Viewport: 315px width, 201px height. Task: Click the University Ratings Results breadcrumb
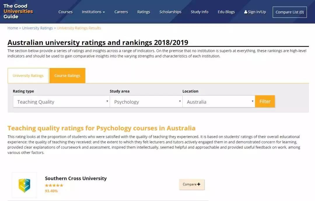tap(79, 28)
